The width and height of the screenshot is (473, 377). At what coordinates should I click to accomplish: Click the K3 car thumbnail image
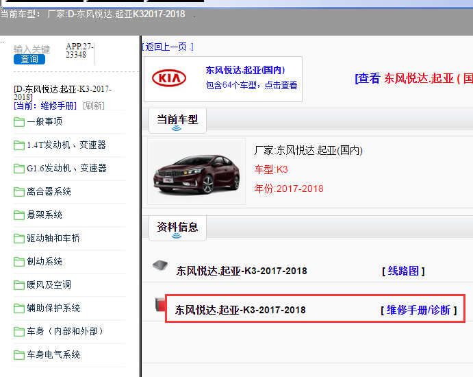[196, 171]
